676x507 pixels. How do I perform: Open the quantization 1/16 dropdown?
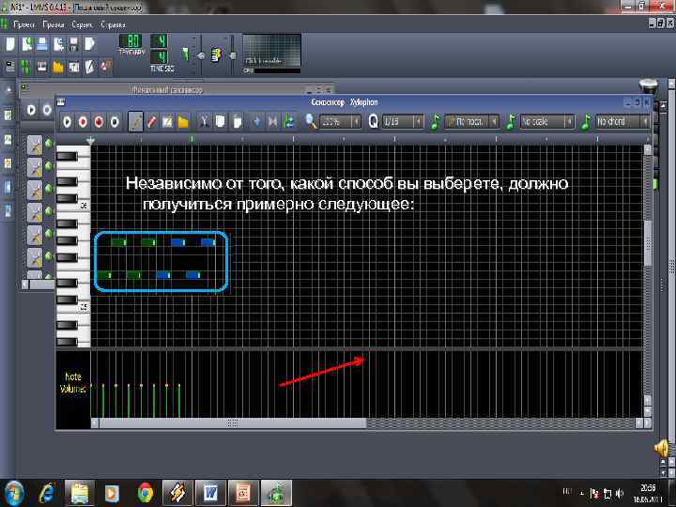pos(403,122)
